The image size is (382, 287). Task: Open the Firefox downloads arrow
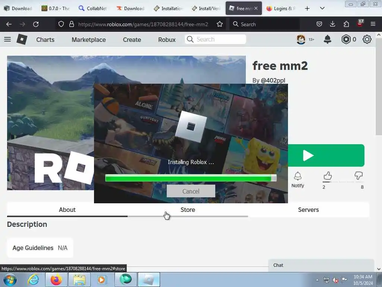click(332, 24)
